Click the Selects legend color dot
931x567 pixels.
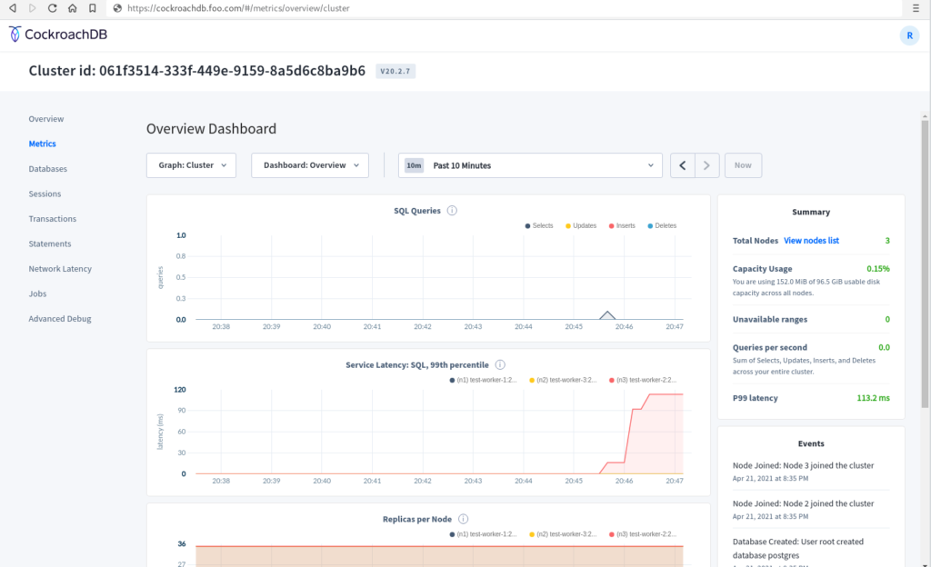click(527, 226)
